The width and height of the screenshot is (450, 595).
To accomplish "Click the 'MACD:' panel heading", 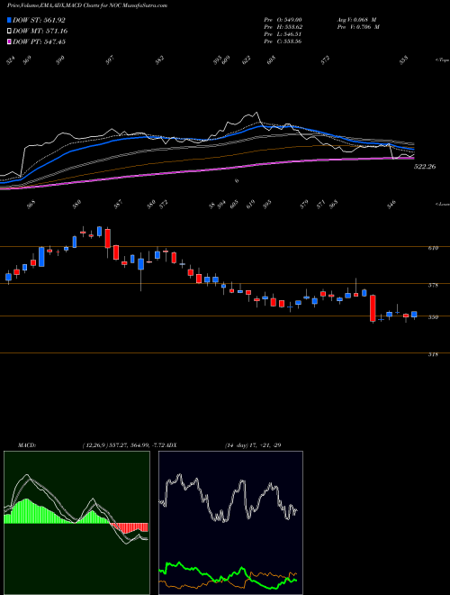I will tap(26, 445).
